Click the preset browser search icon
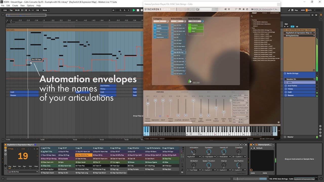Screen dimensions: 324x182 [252, 16]
